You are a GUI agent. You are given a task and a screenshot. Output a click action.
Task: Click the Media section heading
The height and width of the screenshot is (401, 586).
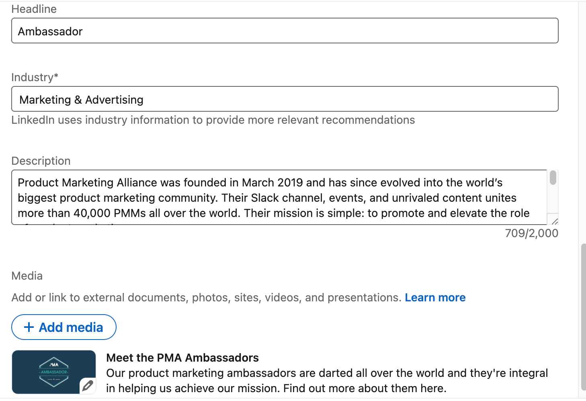[27, 276]
